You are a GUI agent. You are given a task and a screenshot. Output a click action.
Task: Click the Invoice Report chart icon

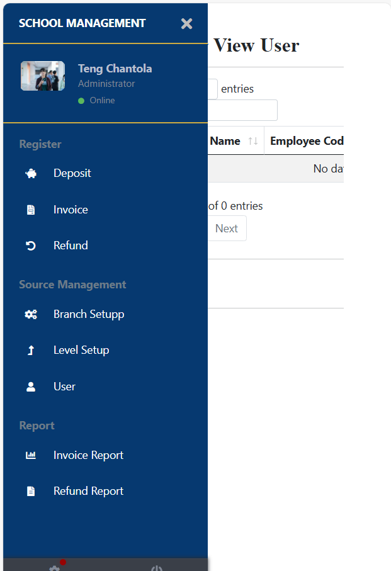coord(30,456)
